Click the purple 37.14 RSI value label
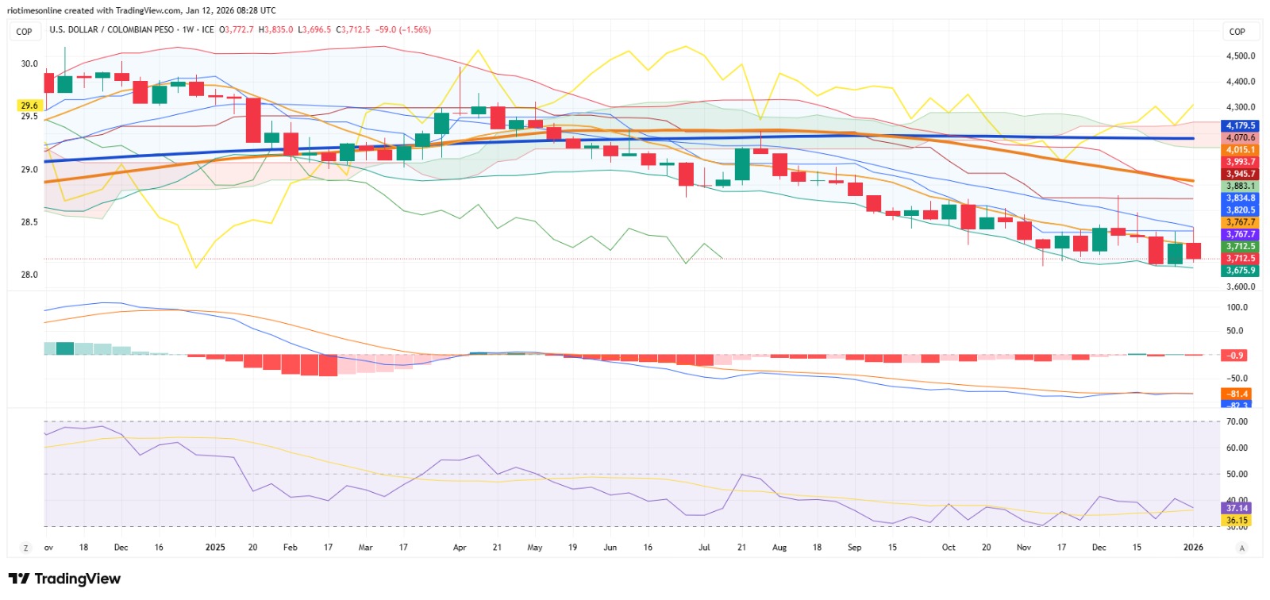1270x600 pixels. click(1237, 508)
